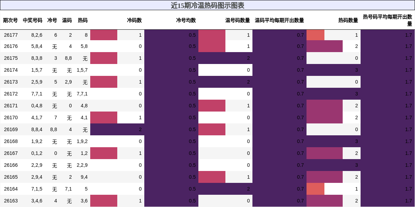415x207 pixels.
Task: Click the 热号码平均每期开出数量 column header
Action: tap(388, 20)
